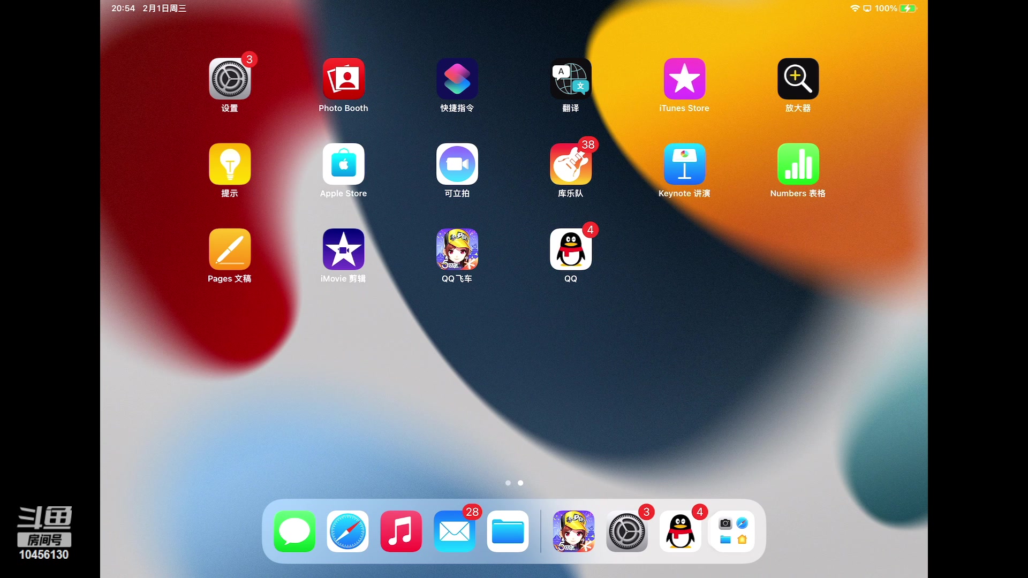Open Music app in the dock
1028x578 pixels.
(401, 531)
